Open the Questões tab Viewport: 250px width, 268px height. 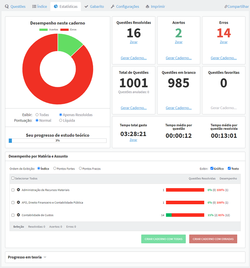tap(15, 7)
